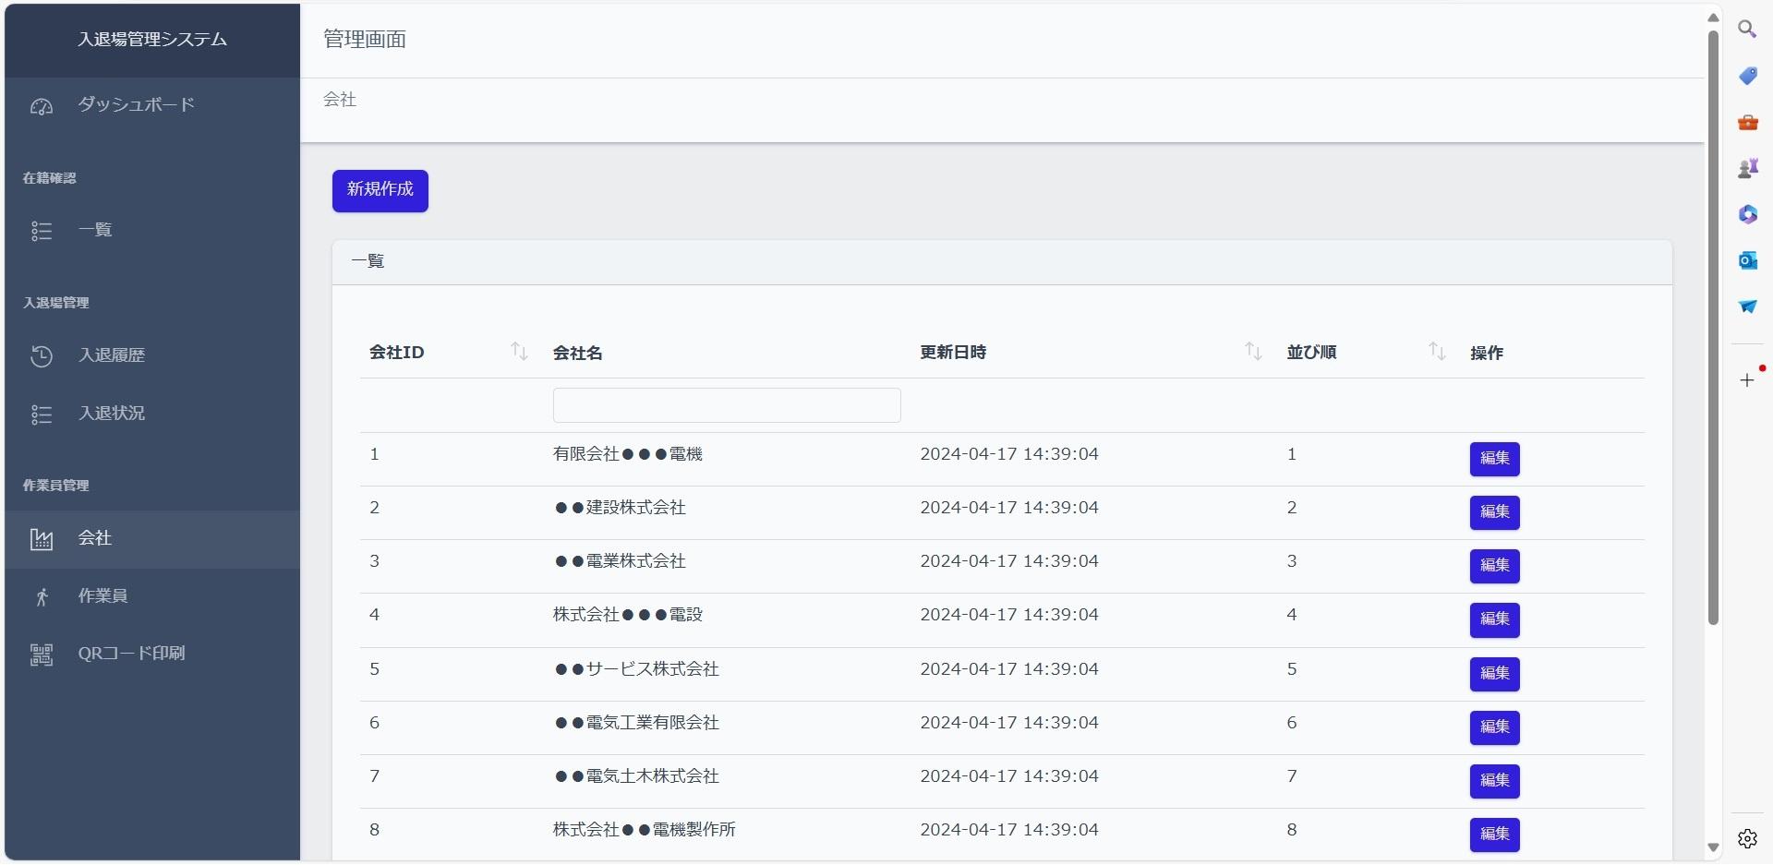Click company name ●●建設株式会社

[x=620, y=508]
